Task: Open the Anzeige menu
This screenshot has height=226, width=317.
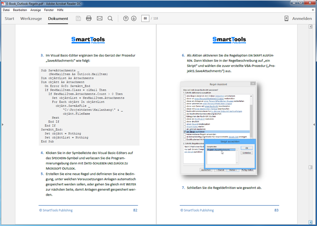Action: [x=36, y=10]
